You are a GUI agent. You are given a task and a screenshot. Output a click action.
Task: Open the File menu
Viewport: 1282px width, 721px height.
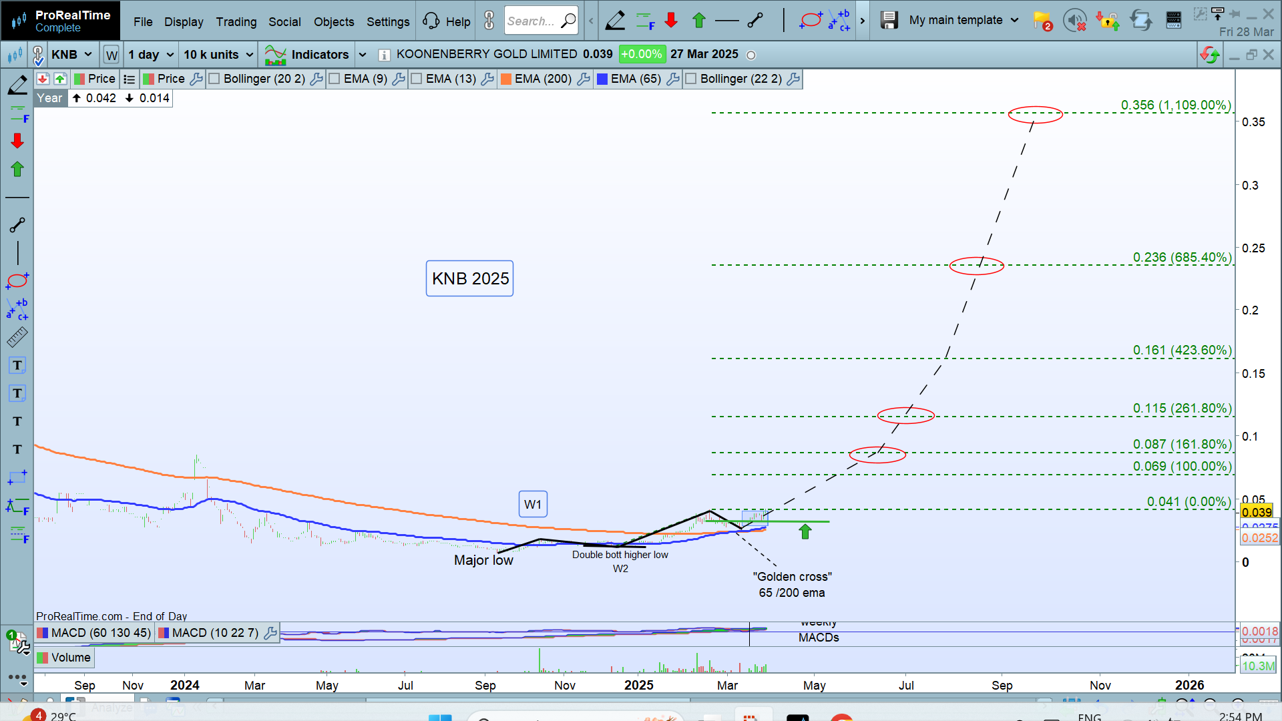(143, 21)
